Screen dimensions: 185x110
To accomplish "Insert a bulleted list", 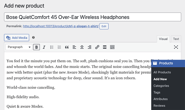I will coord(52,47).
